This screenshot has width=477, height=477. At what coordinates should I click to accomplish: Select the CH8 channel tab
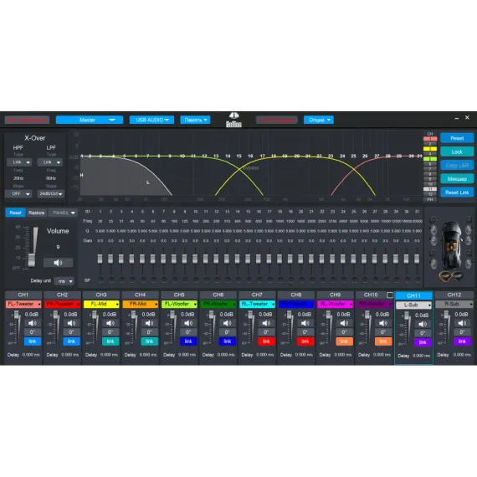296,295
